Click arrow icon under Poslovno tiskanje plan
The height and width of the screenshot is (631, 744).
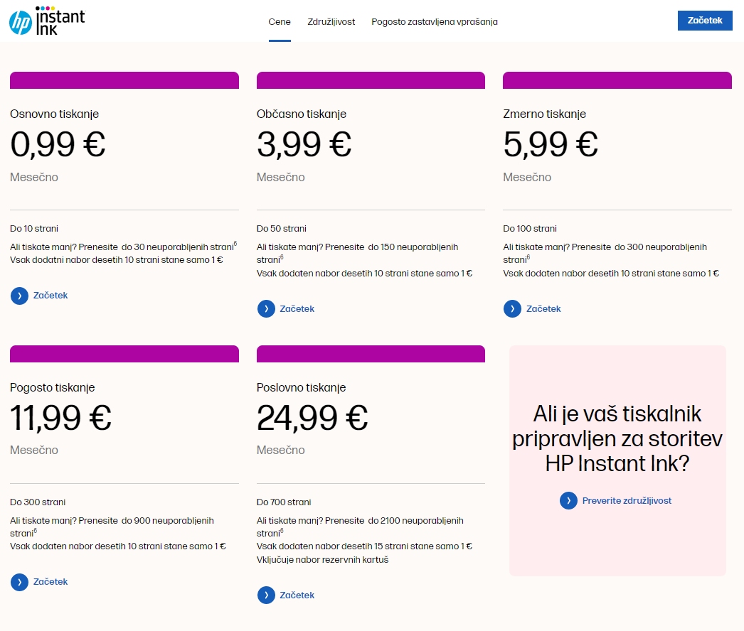tap(266, 595)
